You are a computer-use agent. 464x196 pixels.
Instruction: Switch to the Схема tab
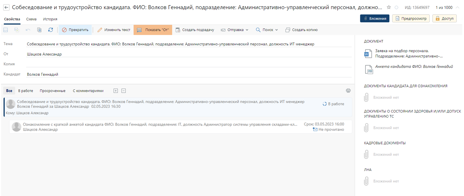pyautogui.click(x=31, y=19)
